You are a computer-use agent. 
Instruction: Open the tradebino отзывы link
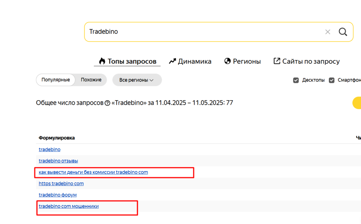pyautogui.click(x=58, y=161)
